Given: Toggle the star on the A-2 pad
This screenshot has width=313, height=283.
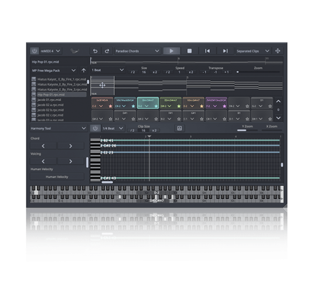Looking at the screenshot, I should point(133,119).
